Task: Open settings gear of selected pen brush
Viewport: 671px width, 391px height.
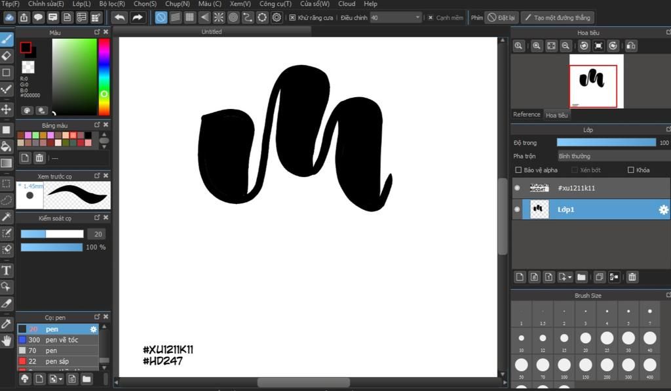Action: click(93, 329)
